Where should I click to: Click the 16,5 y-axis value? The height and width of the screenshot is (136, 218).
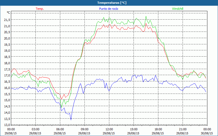pyautogui.click(x=7, y=81)
